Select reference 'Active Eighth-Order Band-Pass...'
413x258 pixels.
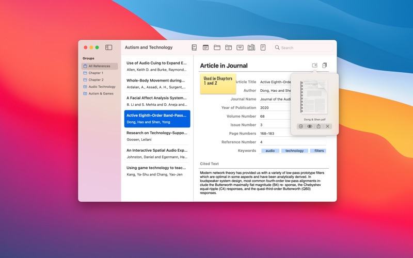[157, 119]
